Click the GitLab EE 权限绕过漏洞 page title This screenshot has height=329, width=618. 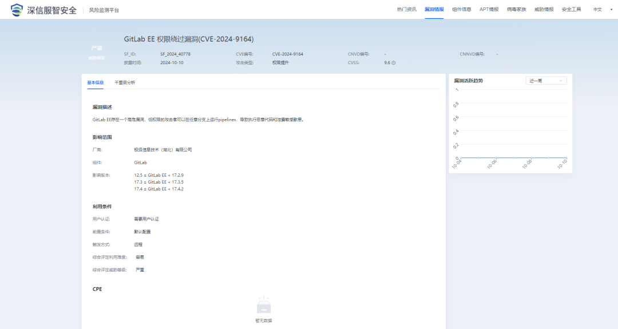point(189,39)
